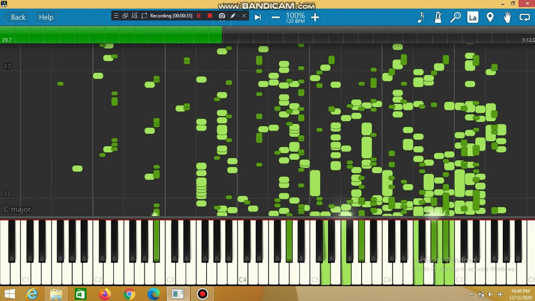Pause the Bandicam recording
This screenshot has width=535, height=301.
point(199,16)
